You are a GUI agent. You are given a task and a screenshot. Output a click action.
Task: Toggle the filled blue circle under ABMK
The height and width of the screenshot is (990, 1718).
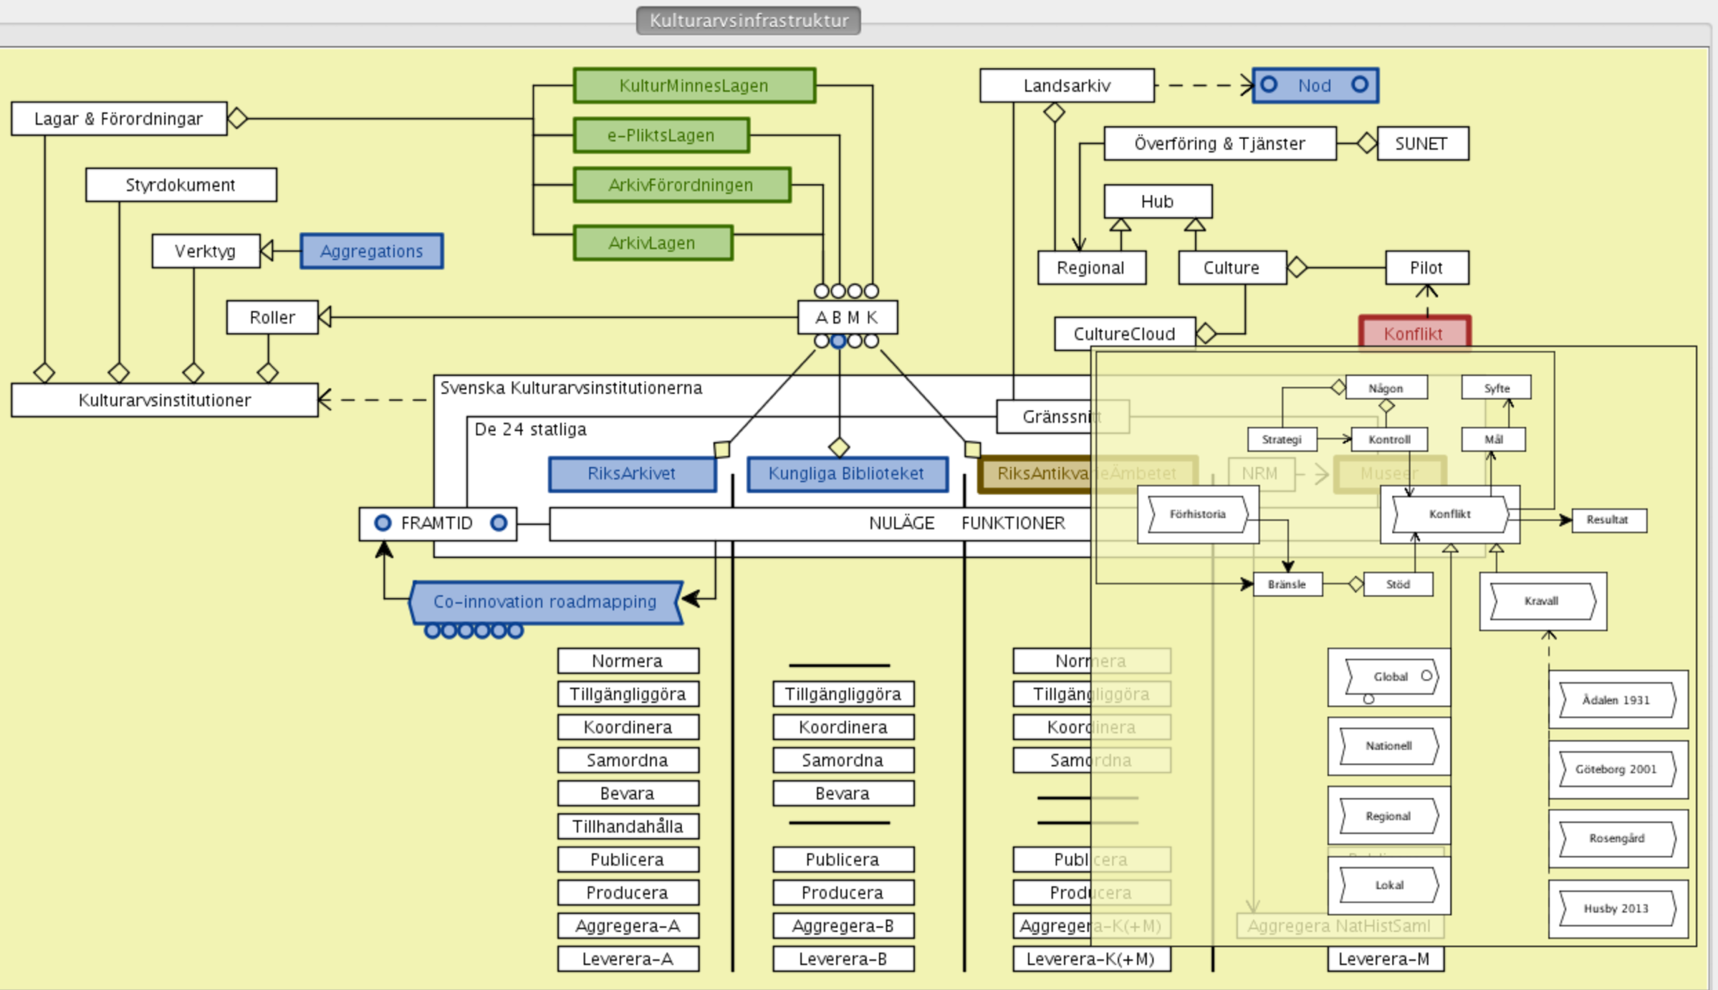[x=838, y=341]
